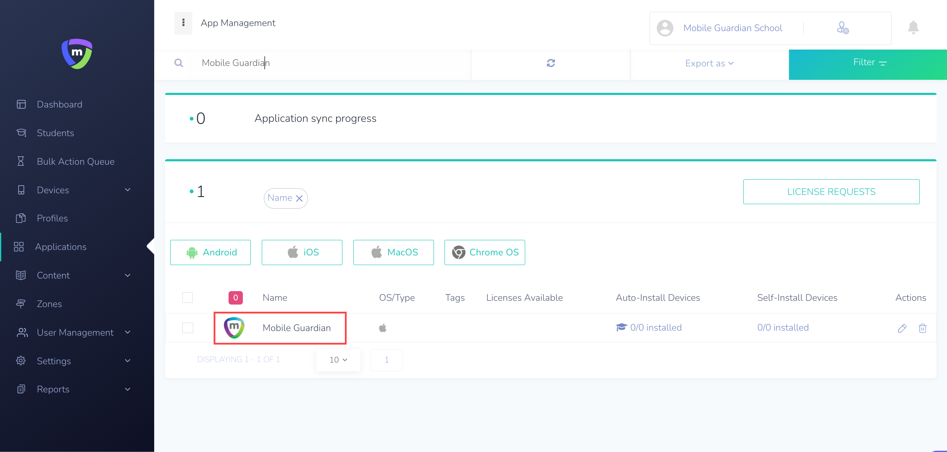Remove the Name filter chip
The height and width of the screenshot is (452, 947).
(x=299, y=198)
